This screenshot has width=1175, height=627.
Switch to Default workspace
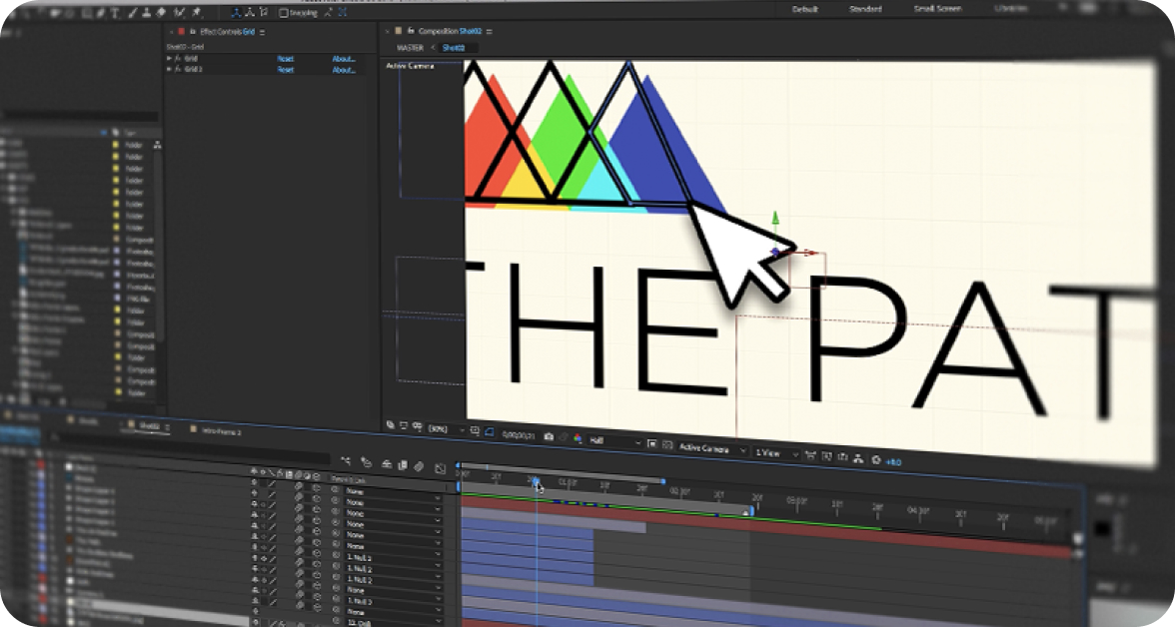pos(805,9)
